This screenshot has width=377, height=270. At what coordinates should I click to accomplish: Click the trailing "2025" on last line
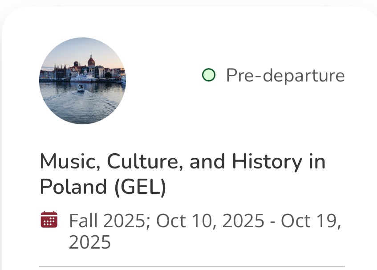(89, 242)
